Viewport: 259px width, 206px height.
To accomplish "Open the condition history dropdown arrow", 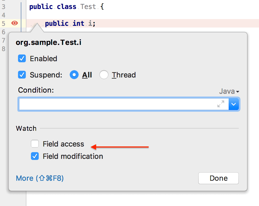I will click(233, 104).
